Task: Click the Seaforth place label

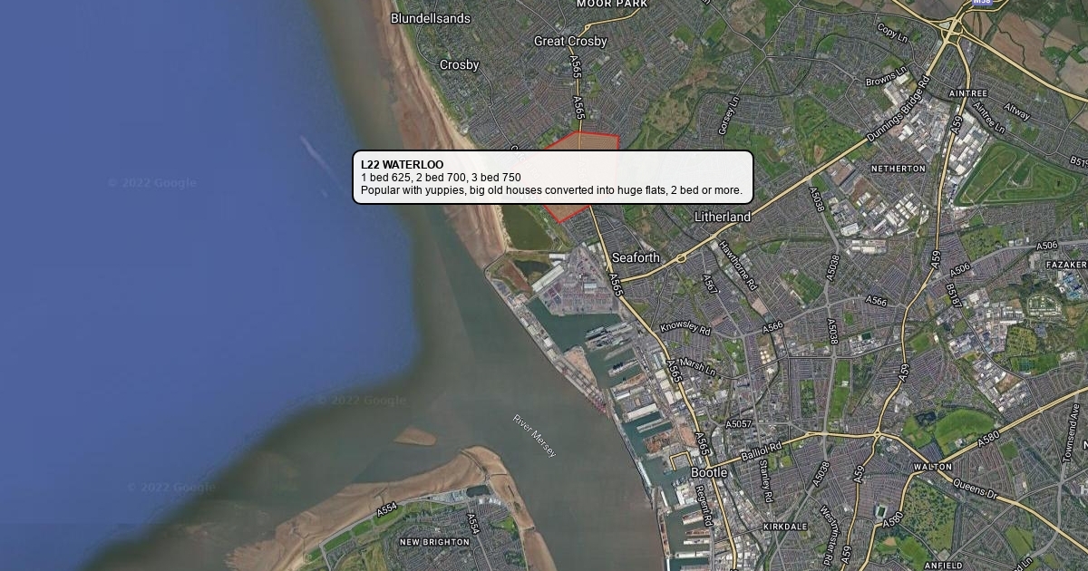Action: [636, 257]
